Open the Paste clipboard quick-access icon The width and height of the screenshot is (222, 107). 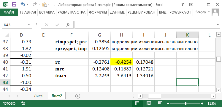click(x=45, y=4)
